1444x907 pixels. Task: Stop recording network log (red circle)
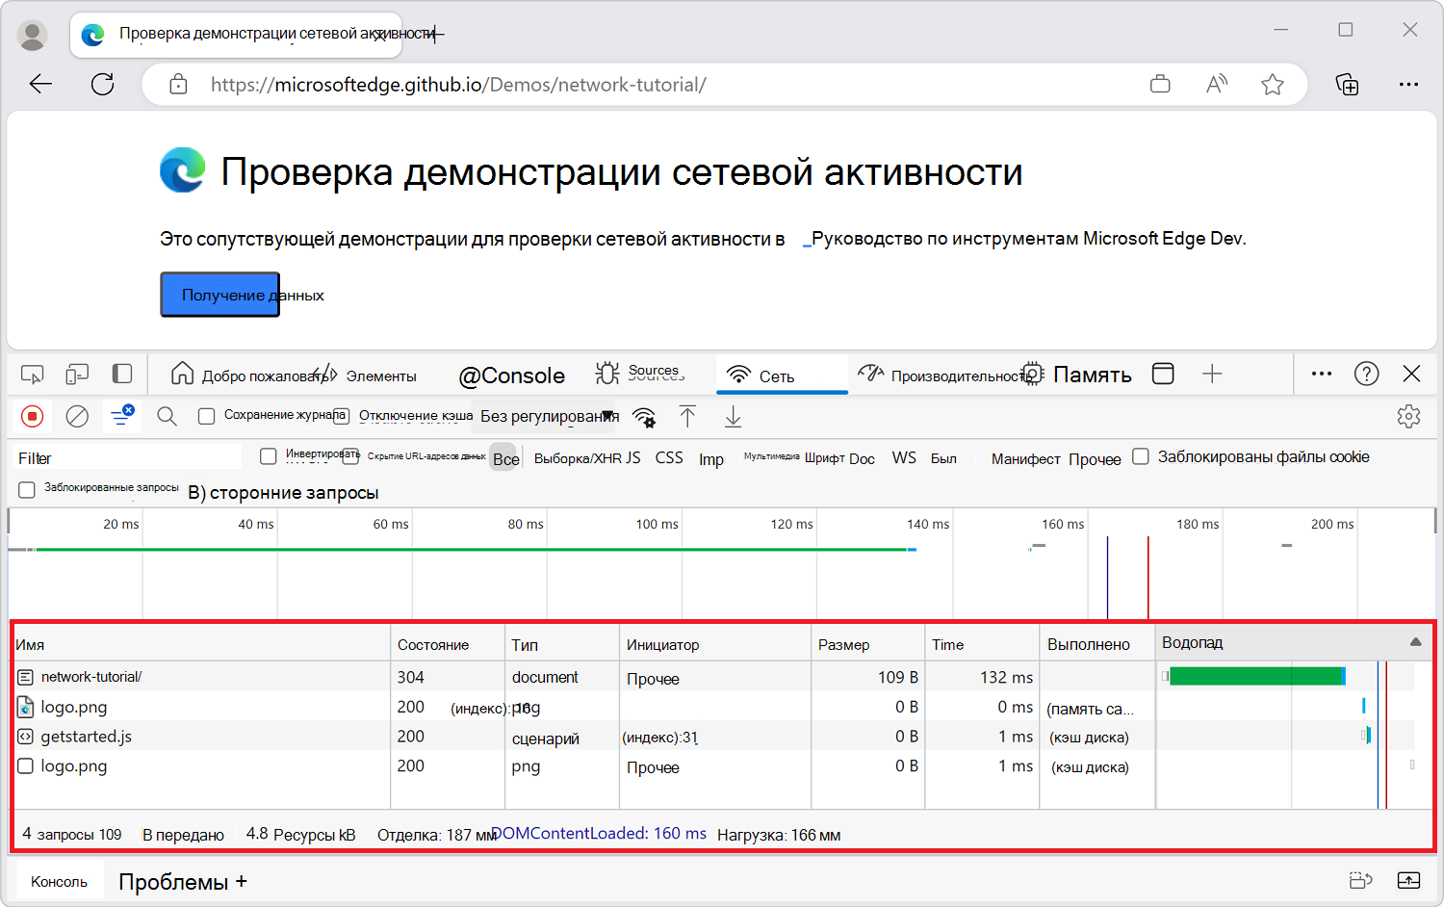click(x=32, y=416)
